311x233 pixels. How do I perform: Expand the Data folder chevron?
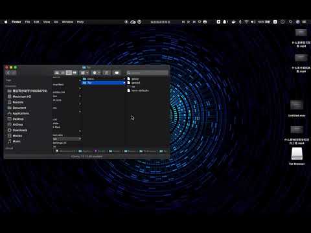pyautogui.click(x=124, y=79)
